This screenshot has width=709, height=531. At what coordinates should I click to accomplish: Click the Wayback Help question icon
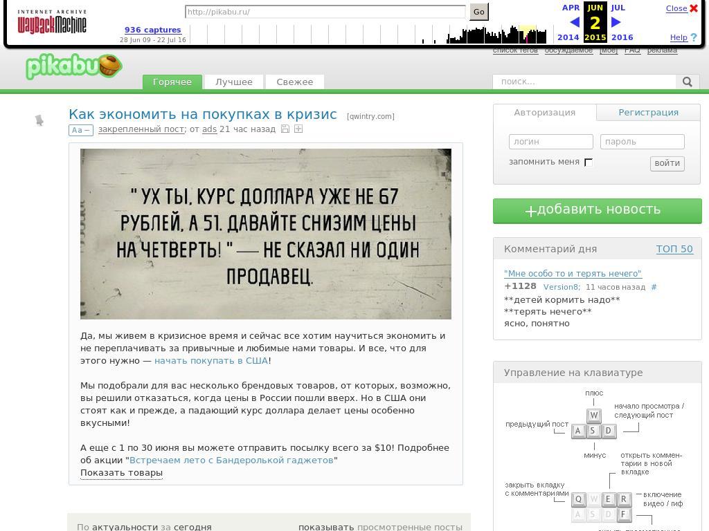coord(694,37)
